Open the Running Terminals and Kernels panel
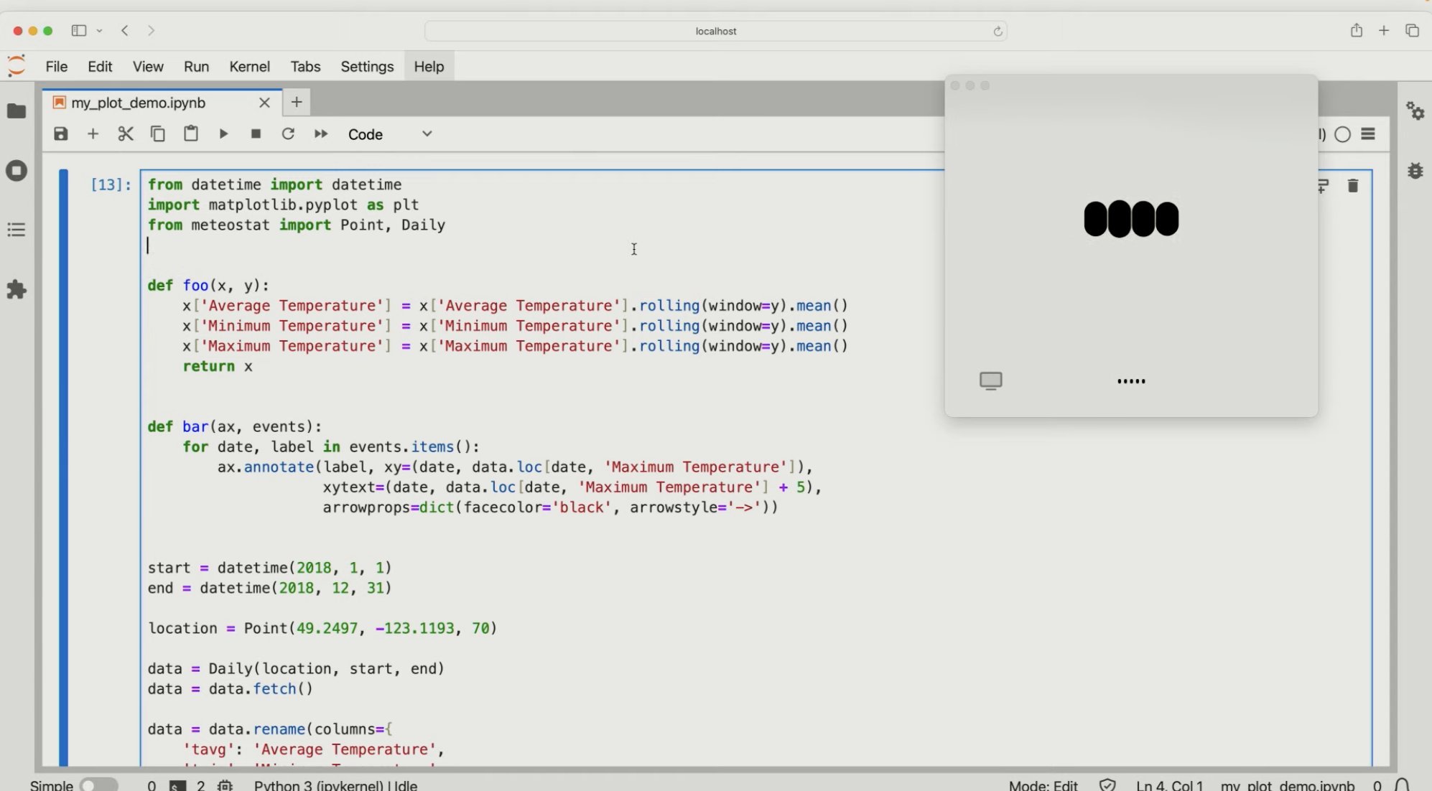The image size is (1432, 791). tap(17, 171)
